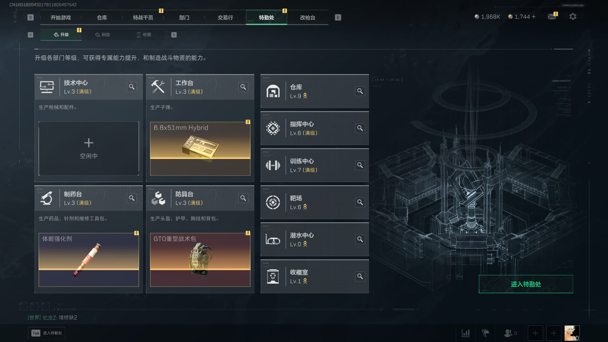The image size is (608, 342).
Task: Select the 收藏 sub-tab
Action: pyautogui.click(x=143, y=35)
